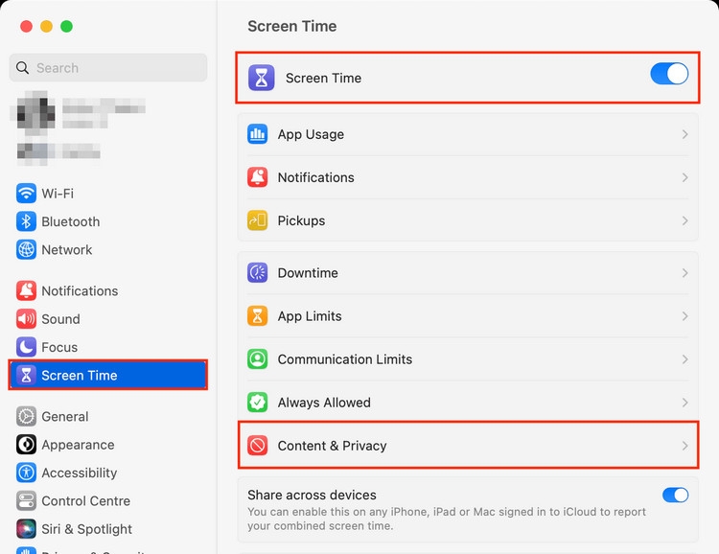Screen dimensions: 719x554
Task: Click the Downtime row chevron
Action: (x=684, y=272)
